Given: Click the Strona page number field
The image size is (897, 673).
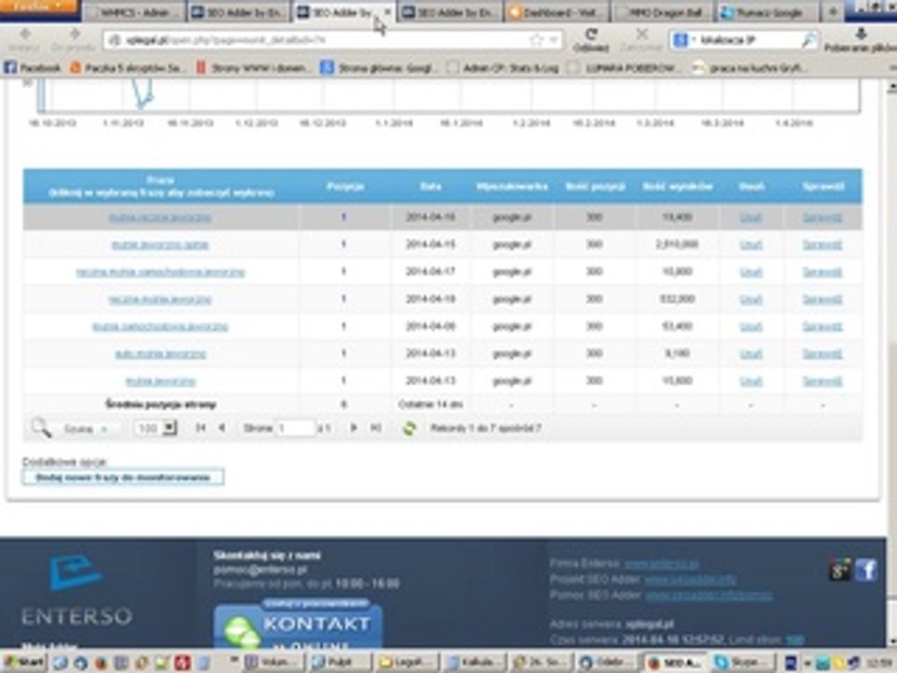Looking at the screenshot, I should tap(296, 427).
